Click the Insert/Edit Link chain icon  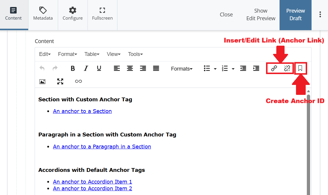[x=274, y=69]
